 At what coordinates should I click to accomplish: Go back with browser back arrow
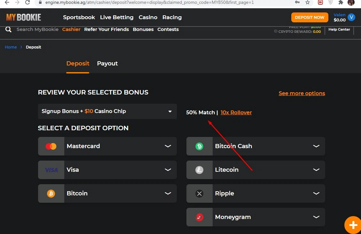(7, 3)
